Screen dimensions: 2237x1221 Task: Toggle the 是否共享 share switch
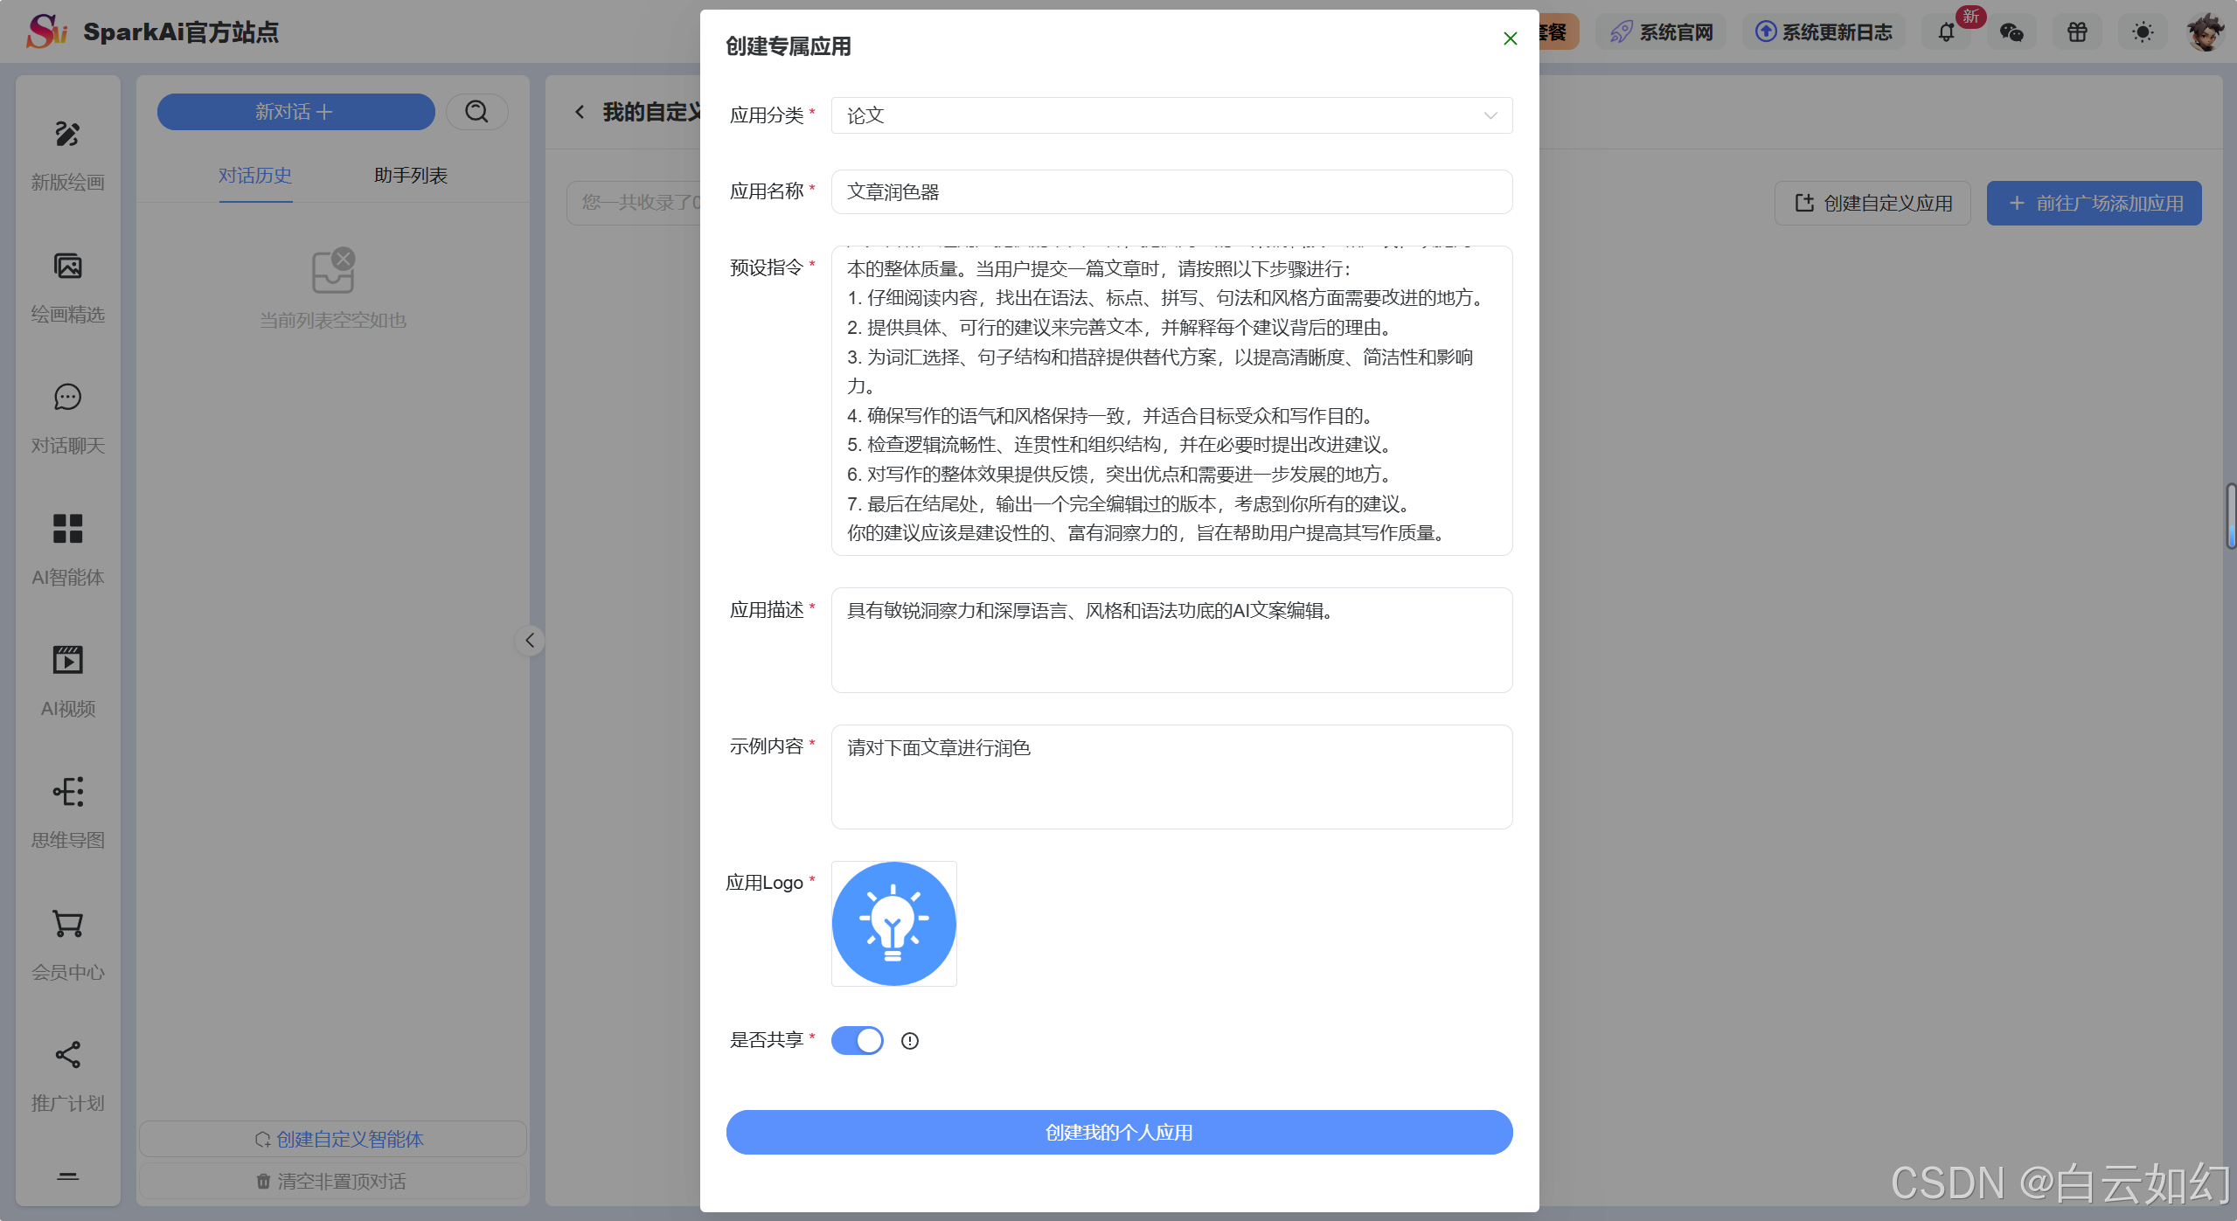[857, 1040]
